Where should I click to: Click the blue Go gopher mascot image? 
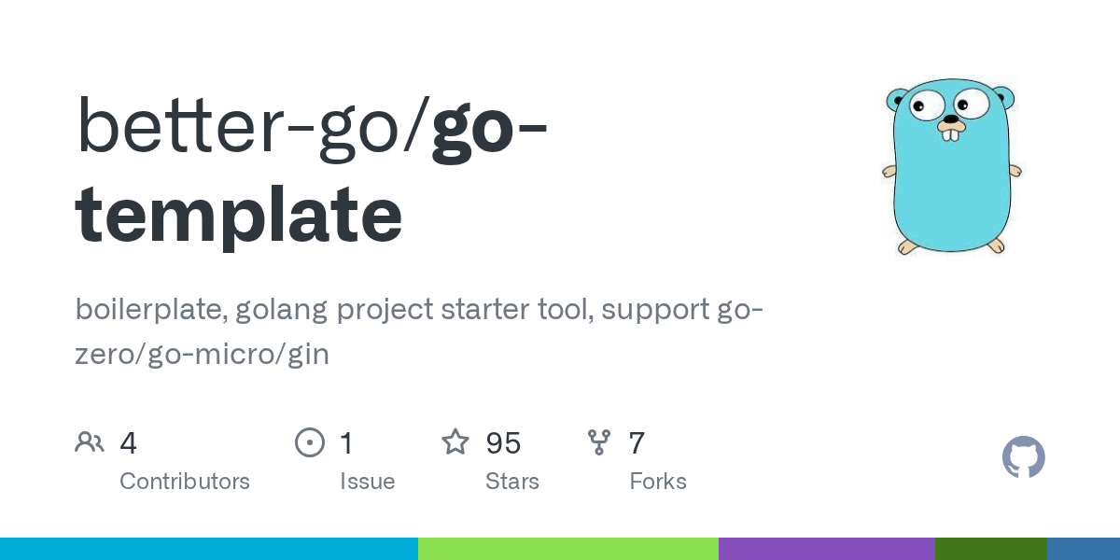pyautogui.click(x=952, y=168)
